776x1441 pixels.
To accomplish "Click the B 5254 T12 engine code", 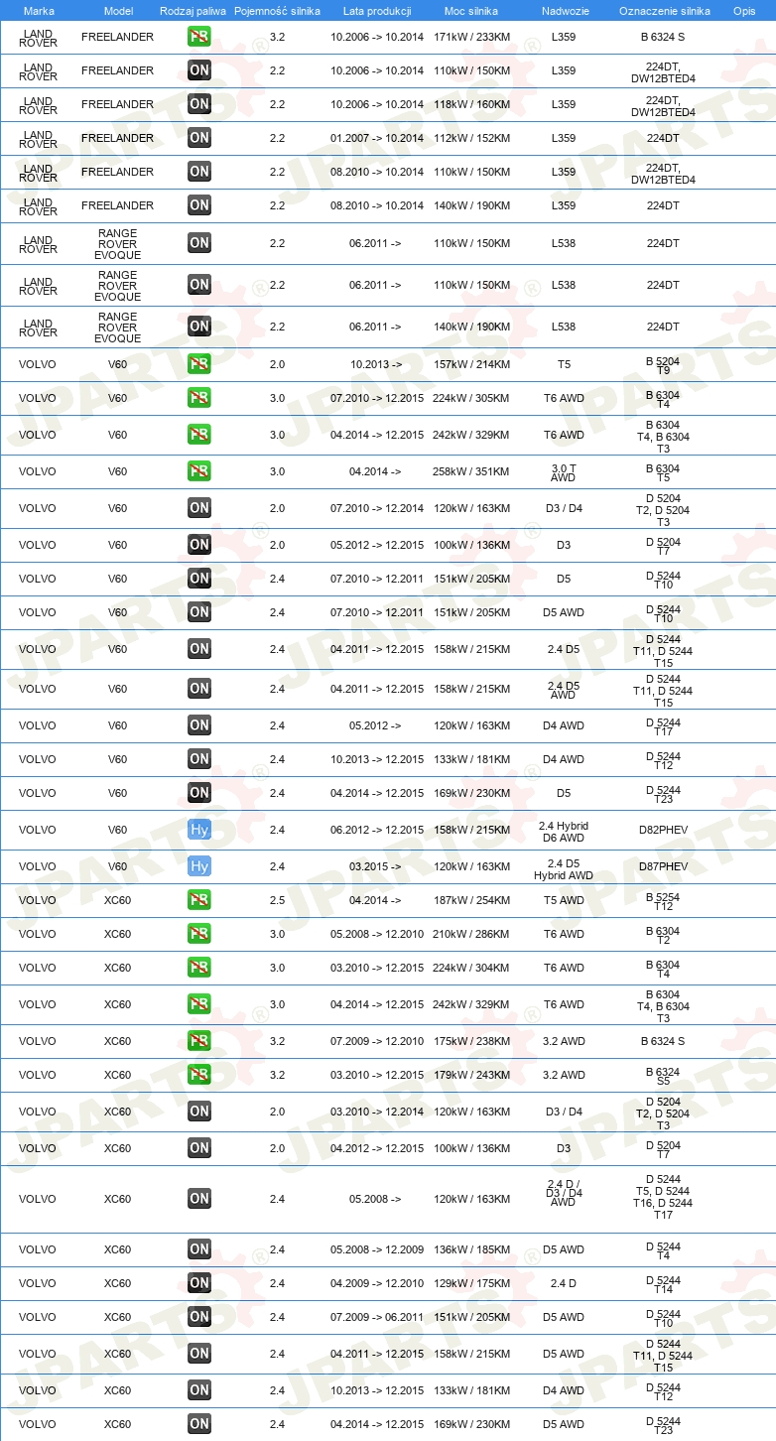I will click(x=664, y=901).
